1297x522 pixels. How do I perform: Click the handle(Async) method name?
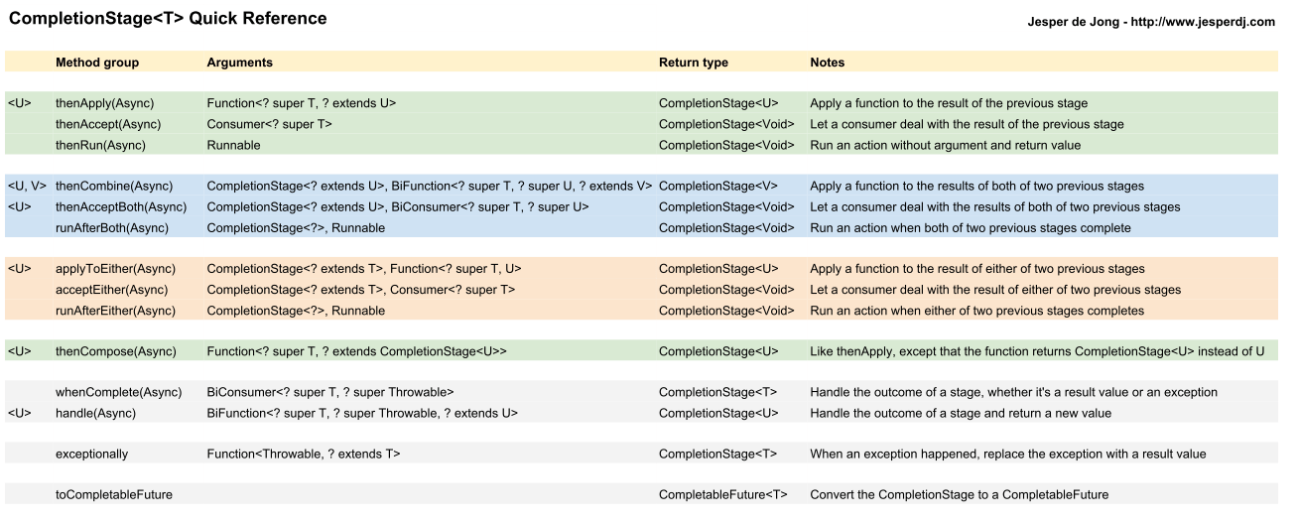pos(95,413)
